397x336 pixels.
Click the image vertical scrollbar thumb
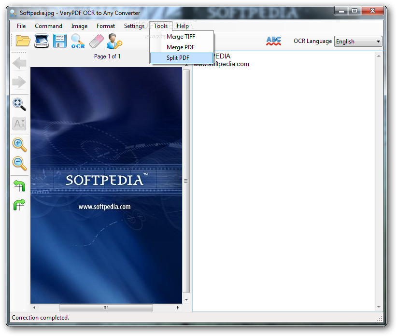pyautogui.click(x=186, y=181)
